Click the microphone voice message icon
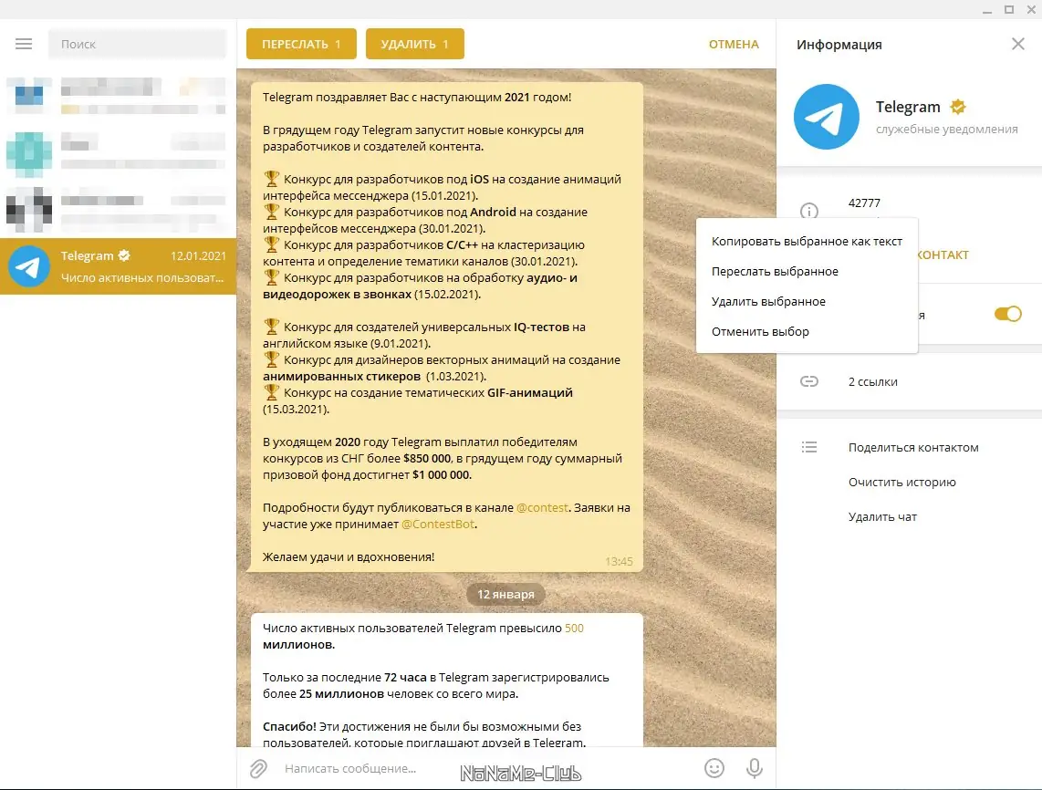The image size is (1042, 790). [x=754, y=768]
